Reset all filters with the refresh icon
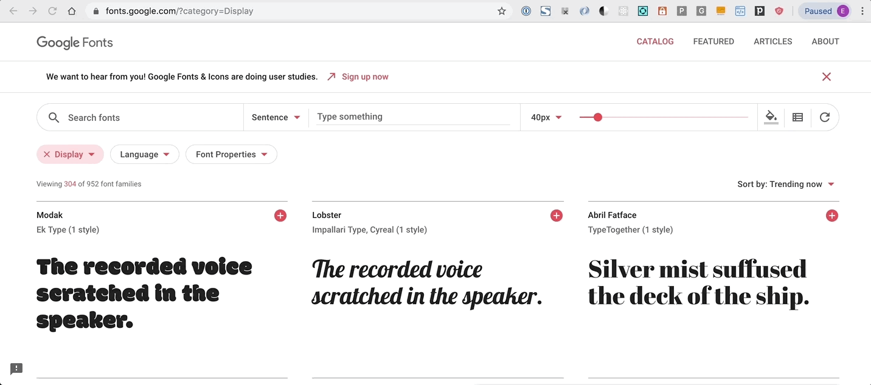871x385 pixels. tap(824, 117)
